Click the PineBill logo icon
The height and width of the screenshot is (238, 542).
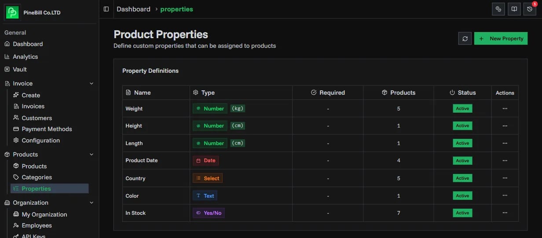(12, 12)
